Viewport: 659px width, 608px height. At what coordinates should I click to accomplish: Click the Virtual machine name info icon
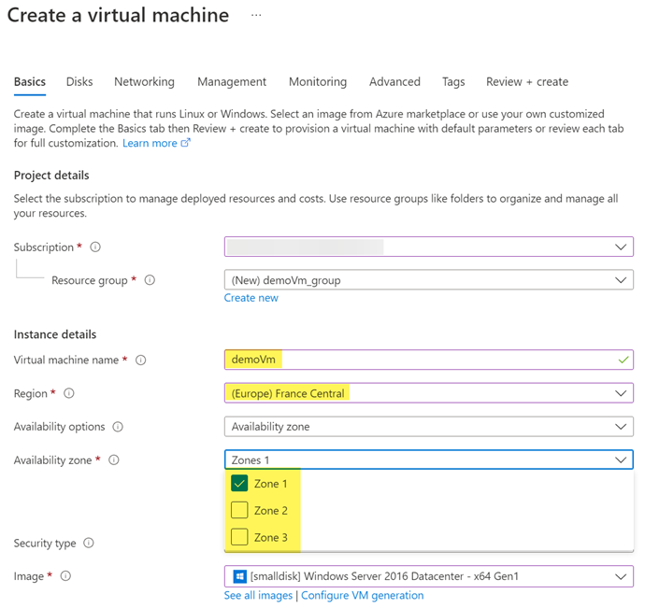[x=141, y=360]
